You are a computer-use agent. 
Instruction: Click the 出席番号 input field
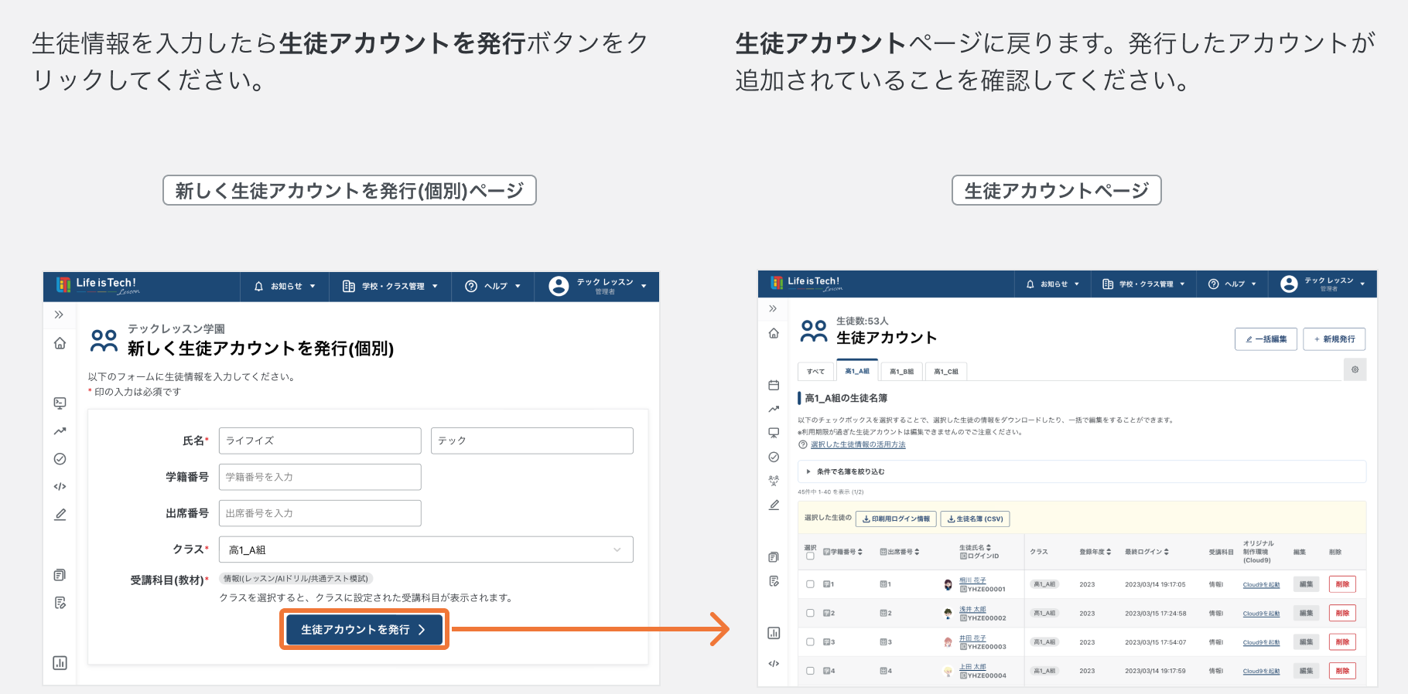pyautogui.click(x=320, y=513)
